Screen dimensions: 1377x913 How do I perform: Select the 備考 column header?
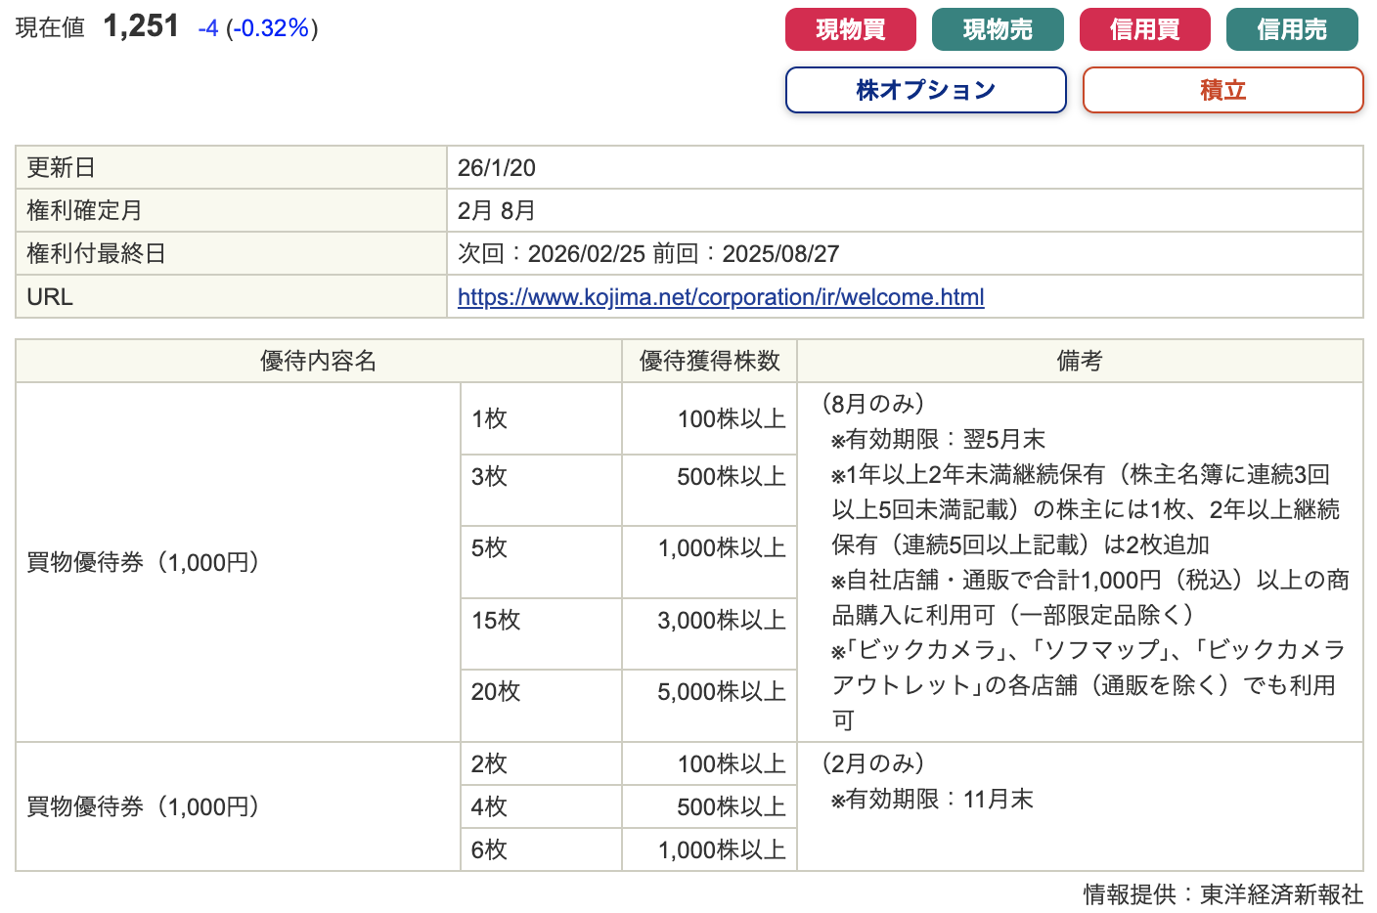1080,361
